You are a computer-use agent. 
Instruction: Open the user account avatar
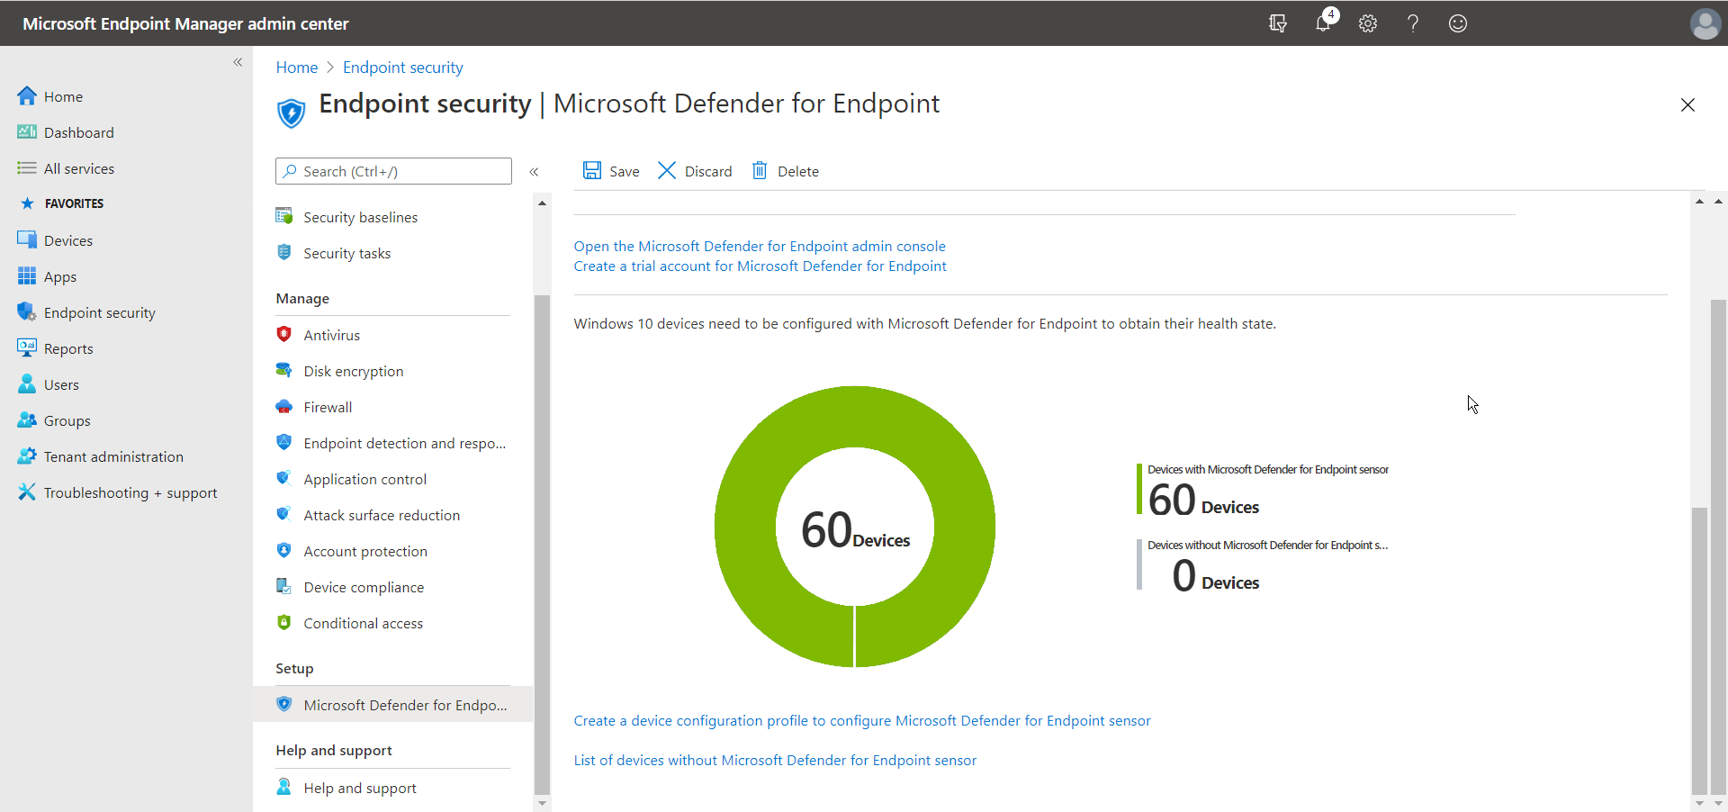pos(1705,23)
